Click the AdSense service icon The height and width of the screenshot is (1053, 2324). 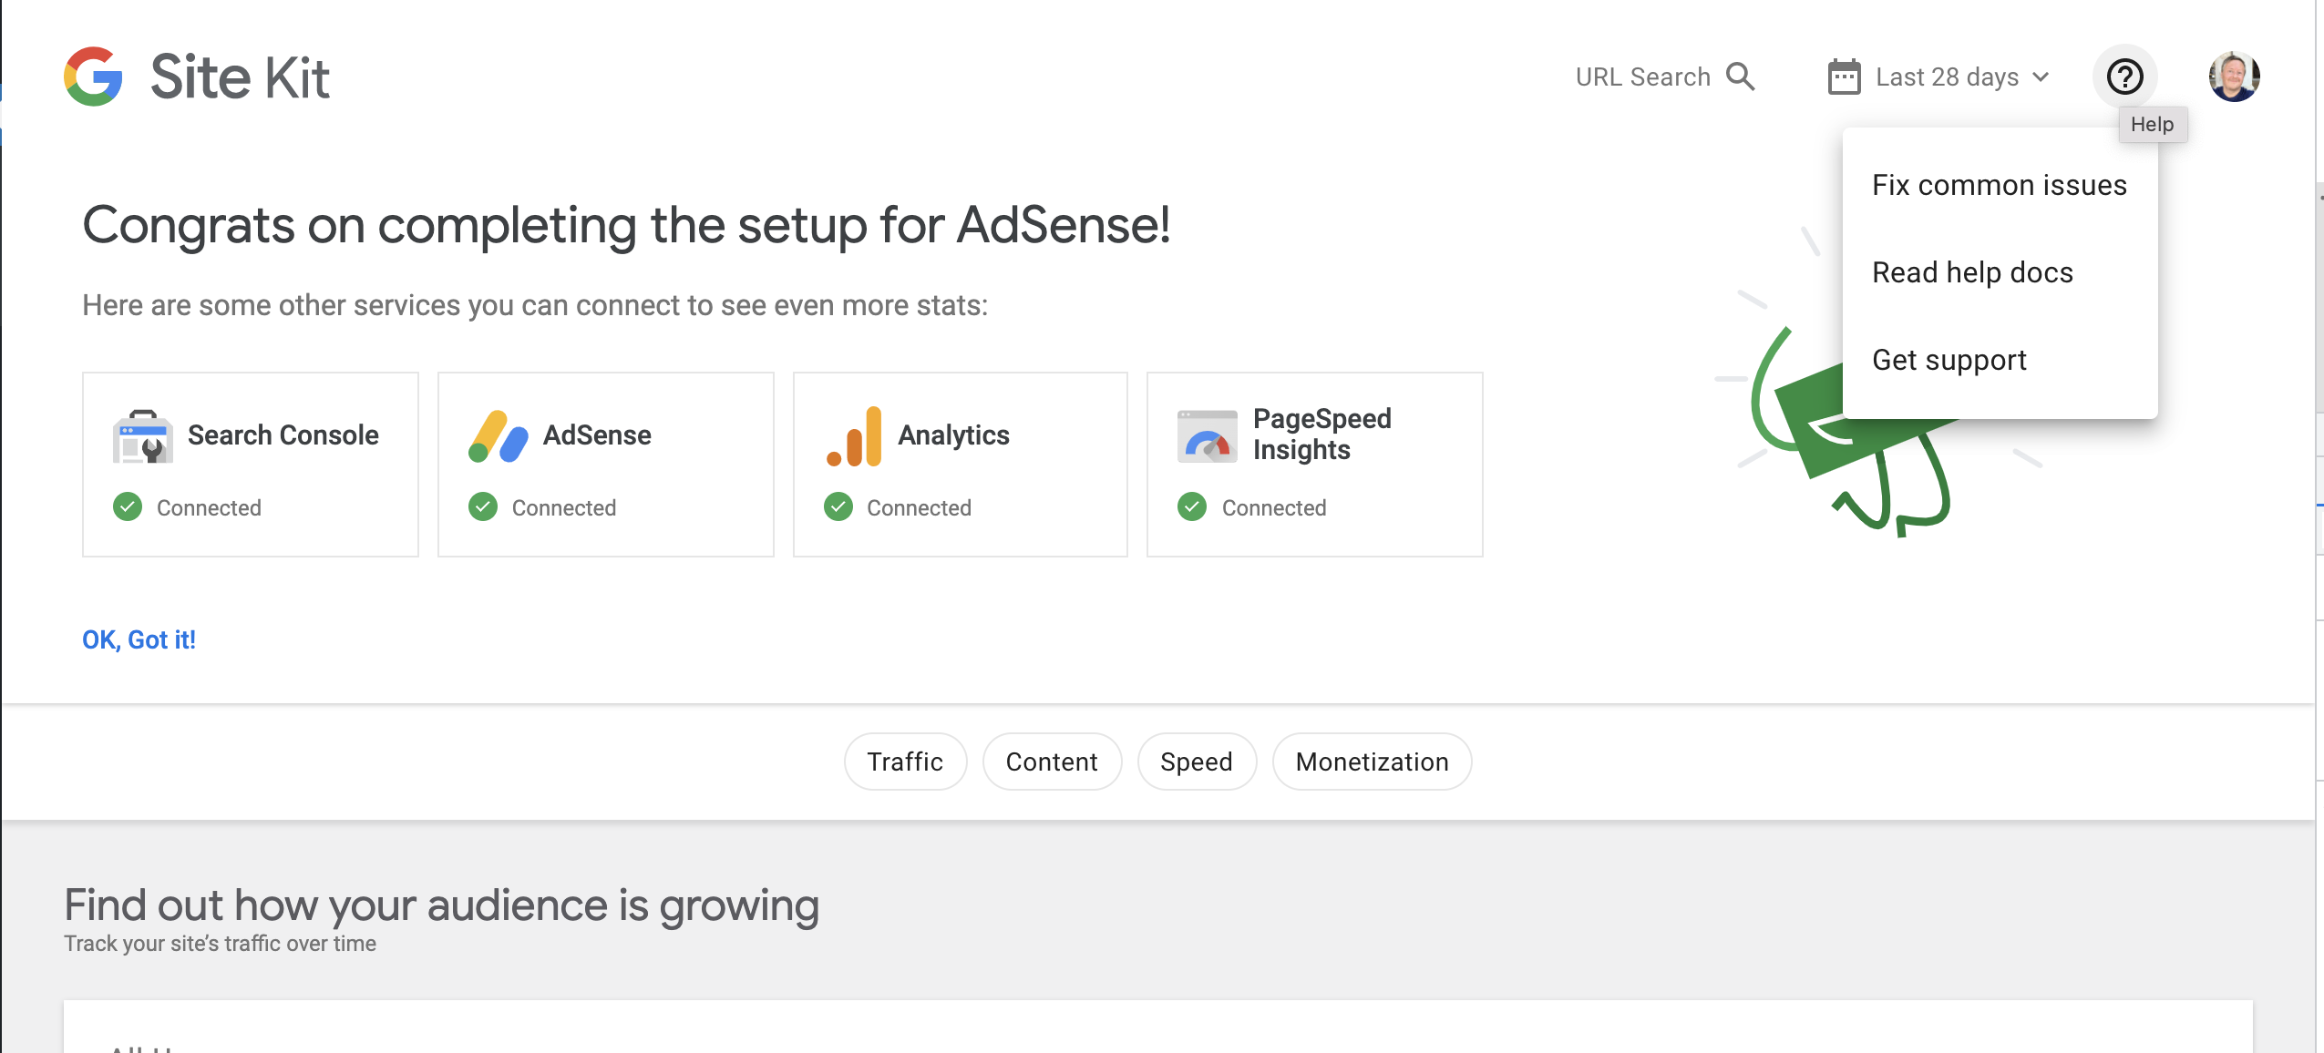499,435
